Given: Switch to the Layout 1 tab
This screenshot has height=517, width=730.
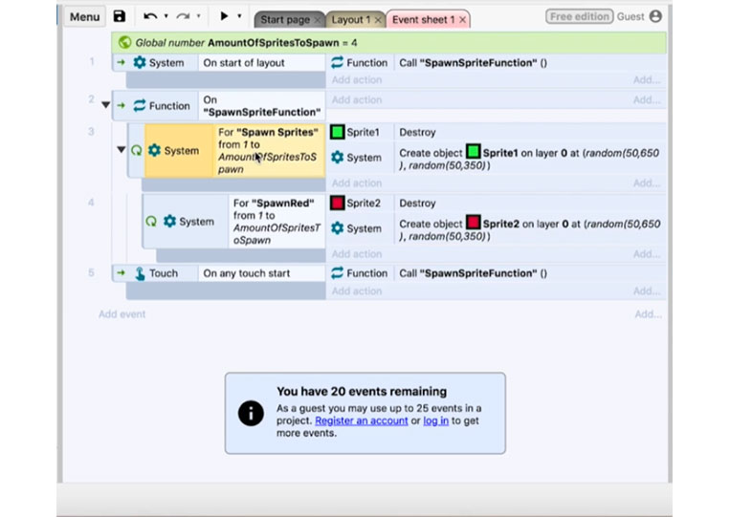Looking at the screenshot, I should point(350,19).
